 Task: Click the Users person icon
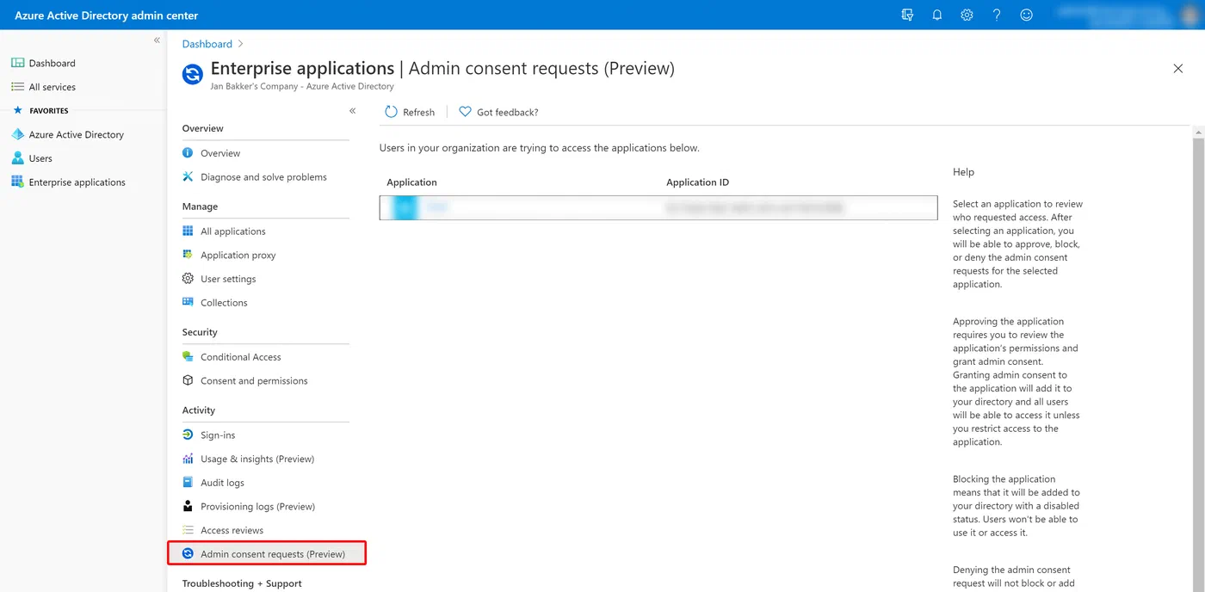[x=17, y=158]
